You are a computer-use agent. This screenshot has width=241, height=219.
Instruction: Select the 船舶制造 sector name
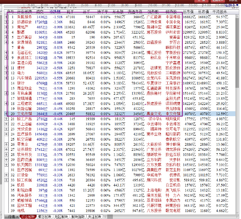pos(24,200)
